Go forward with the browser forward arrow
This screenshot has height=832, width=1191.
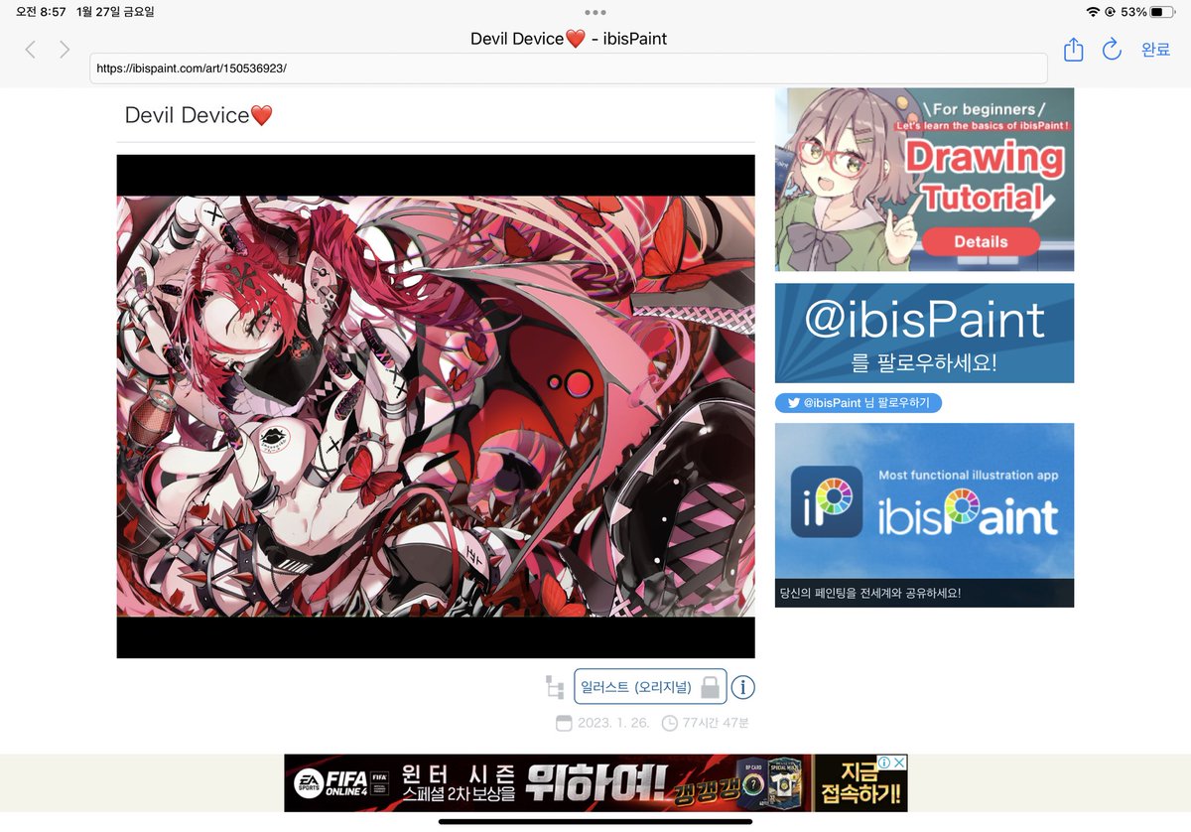[65, 50]
